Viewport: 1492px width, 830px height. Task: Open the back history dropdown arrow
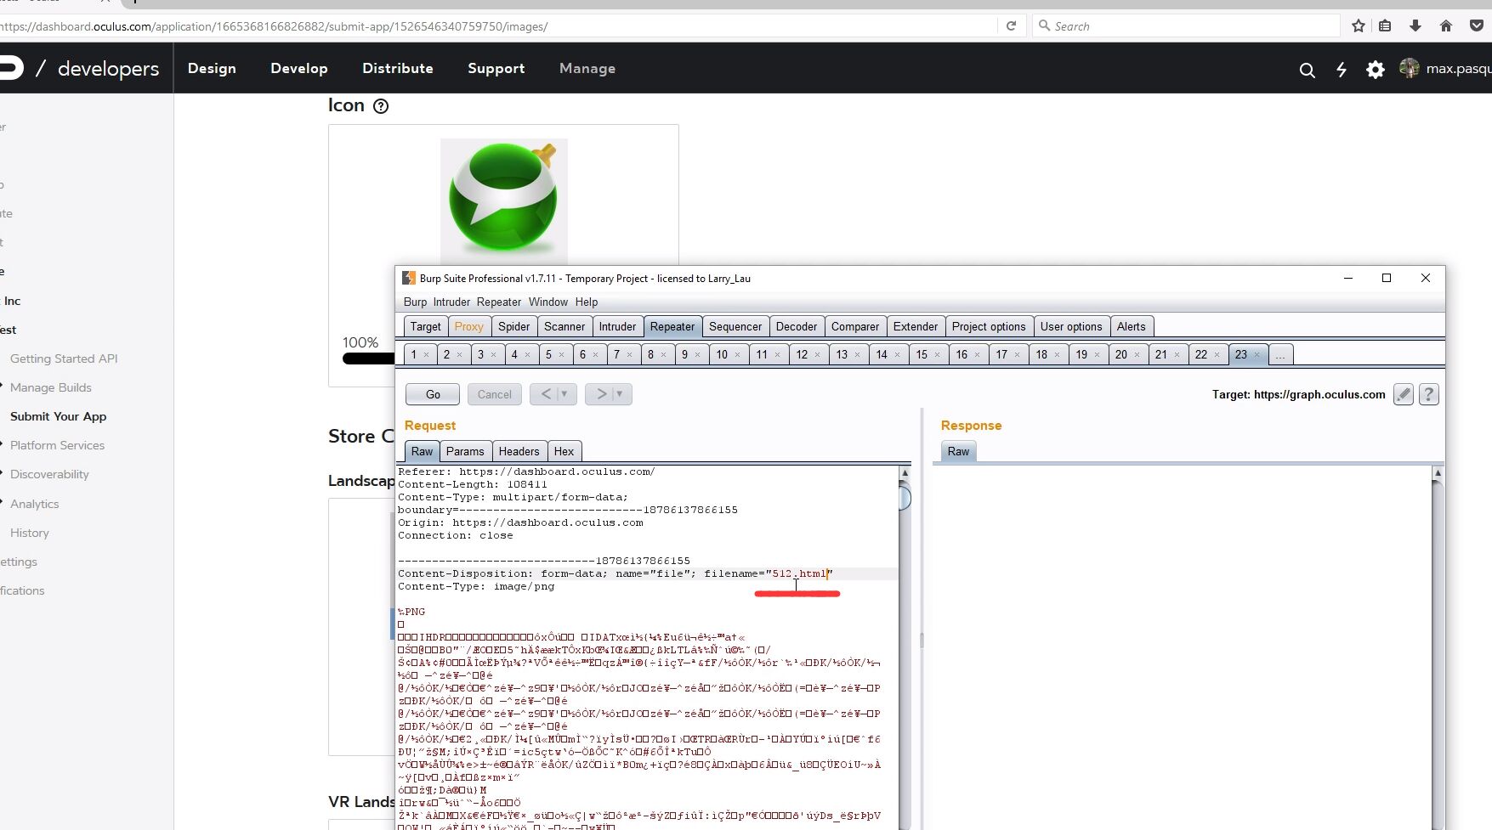[566, 394]
